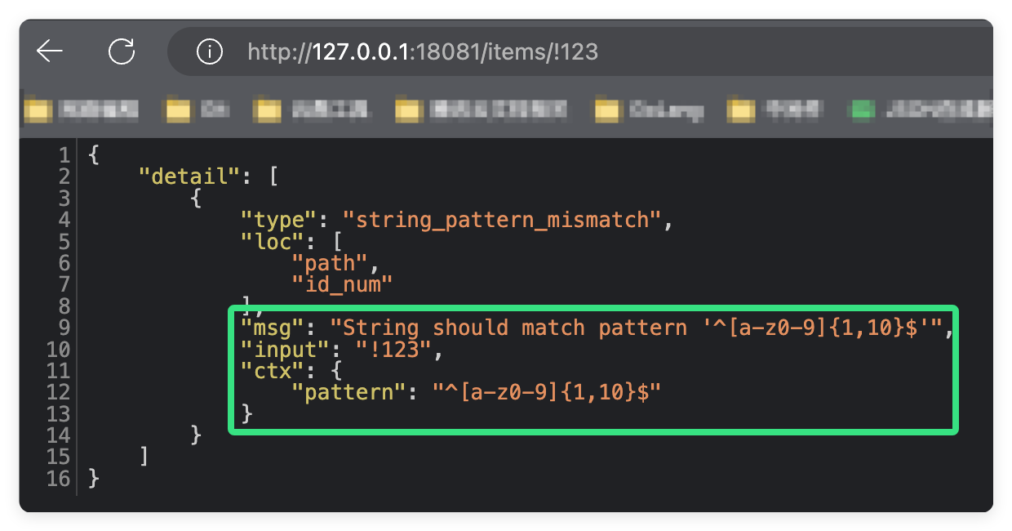Click the "id_num" string
This screenshot has width=1012, height=531.
click(343, 284)
